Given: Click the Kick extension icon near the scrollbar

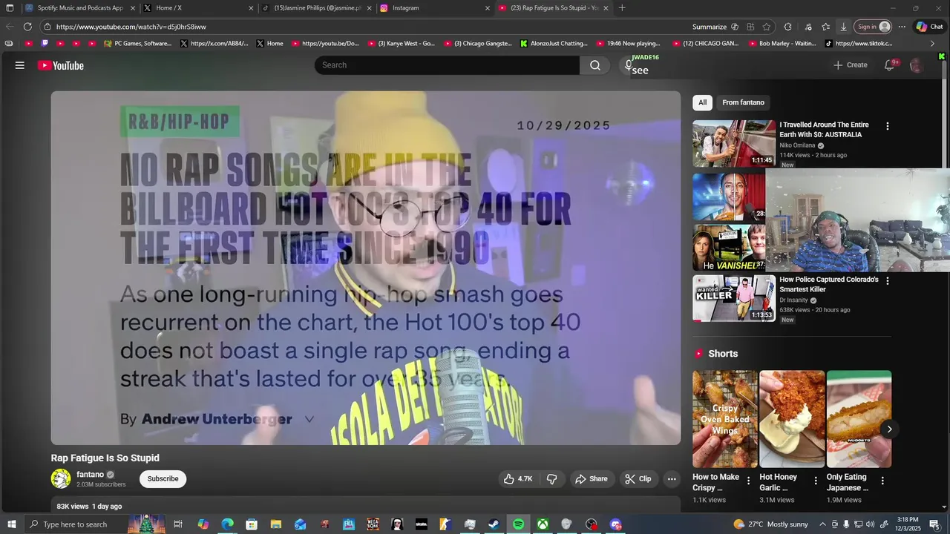Looking at the screenshot, I should click(941, 56).
